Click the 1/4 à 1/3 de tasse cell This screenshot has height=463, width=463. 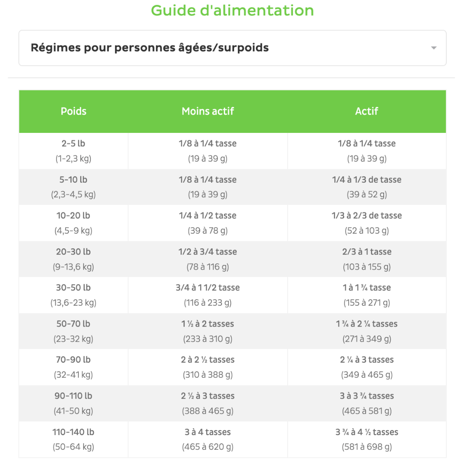point(367,187)
